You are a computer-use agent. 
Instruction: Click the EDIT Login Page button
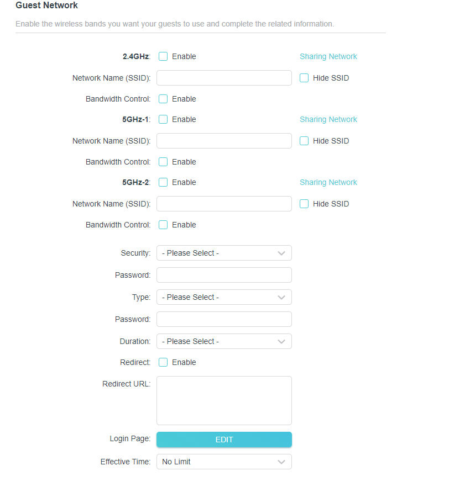coord(224,440)
